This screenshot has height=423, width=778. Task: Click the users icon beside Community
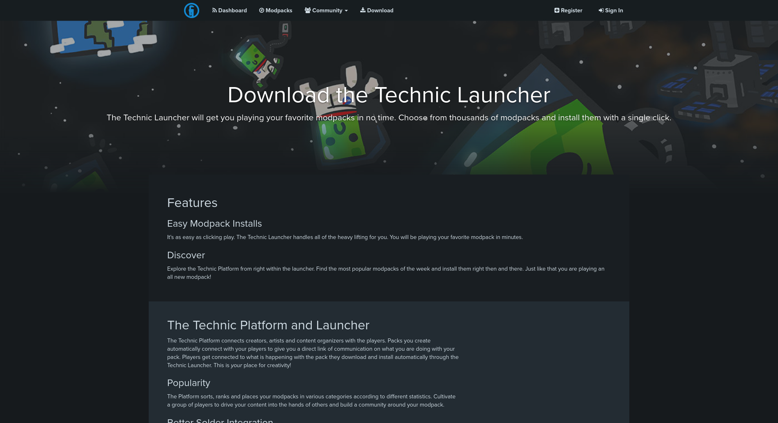(307, 10)
